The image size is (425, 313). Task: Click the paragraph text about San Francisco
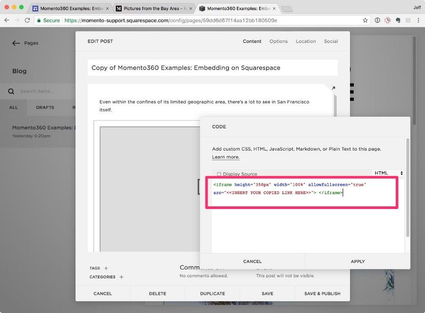tap(204, 106)
